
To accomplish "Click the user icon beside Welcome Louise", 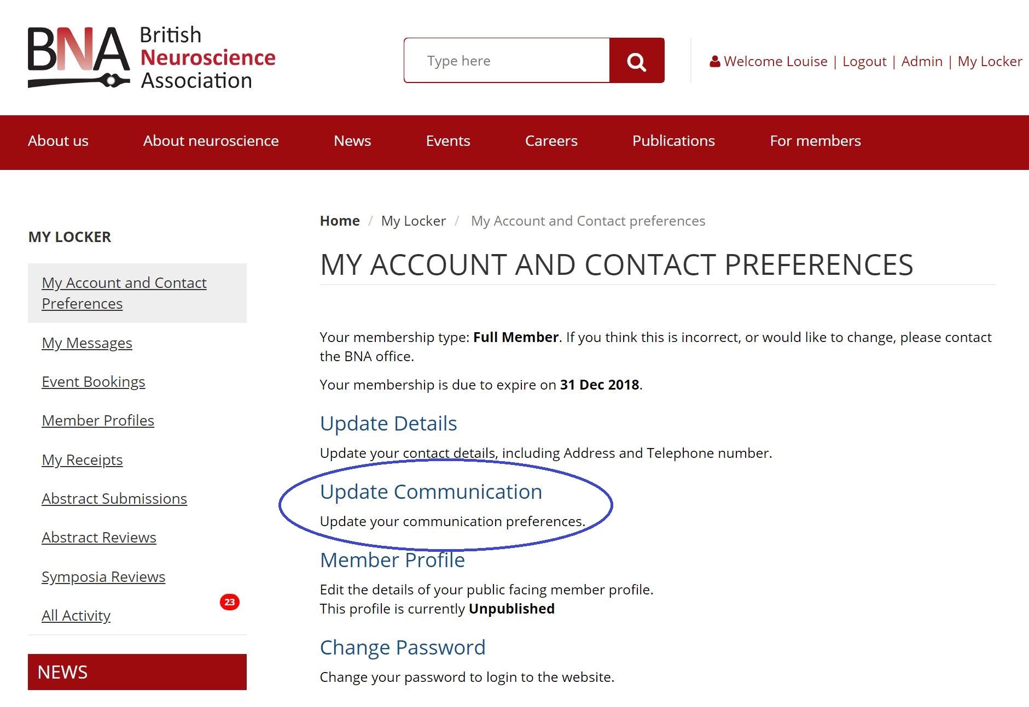I will tap(714, 62).
